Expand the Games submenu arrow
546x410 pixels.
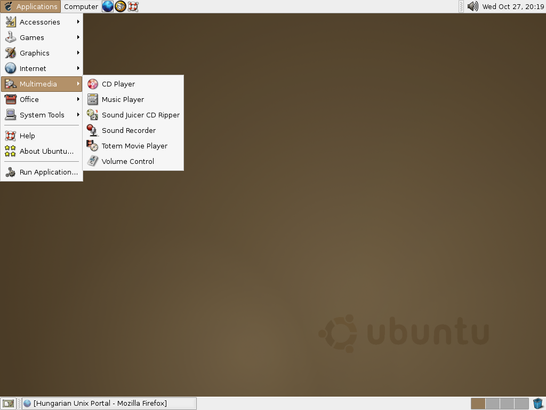(78, 37)
